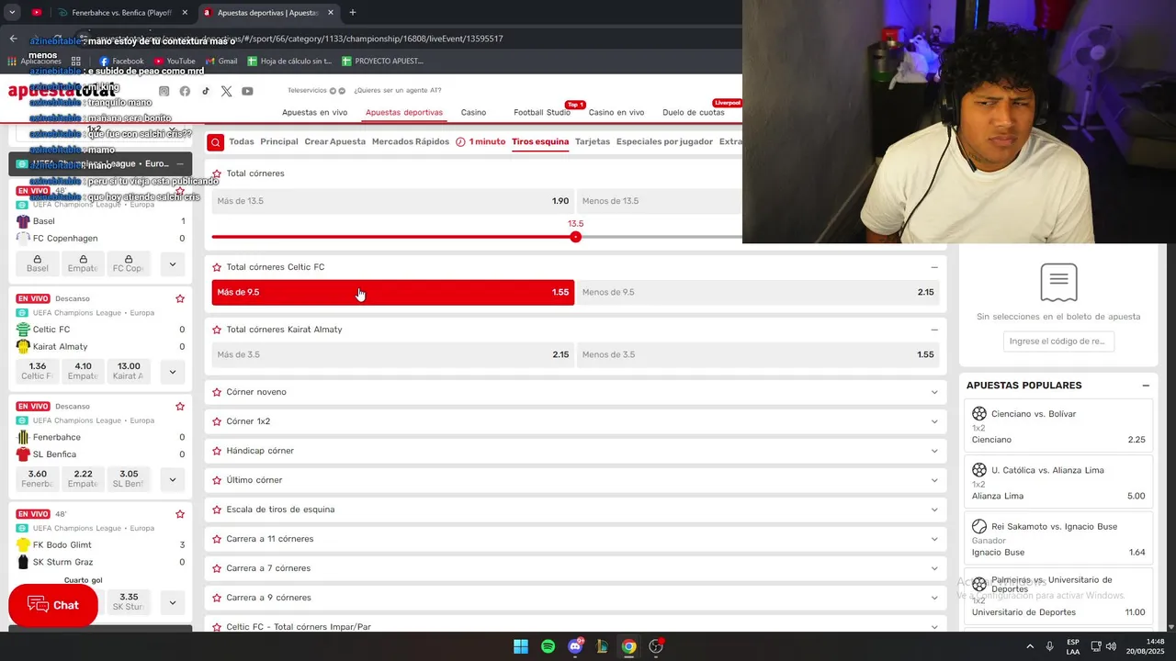Select Alianza Lima 5.00 popular bet
The width and height of the screenshot is (1176, 661).
(x=1058, y=483)
